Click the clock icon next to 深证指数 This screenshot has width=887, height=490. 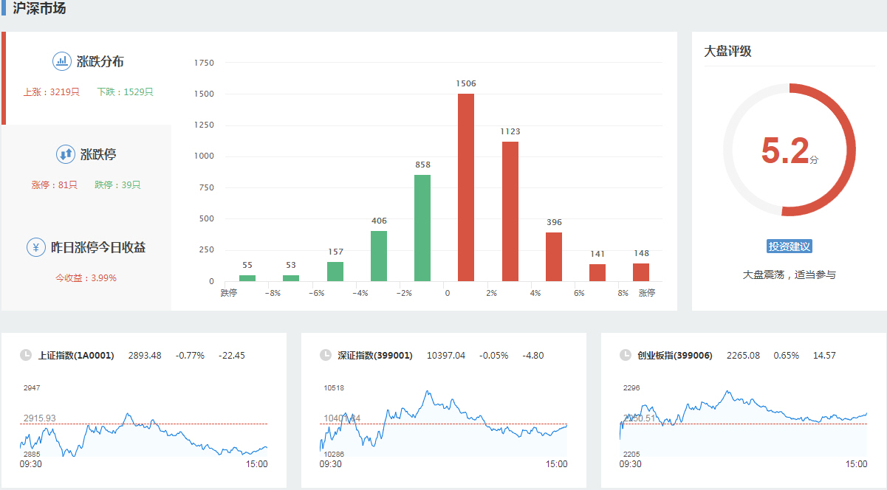tap(326, 355)
